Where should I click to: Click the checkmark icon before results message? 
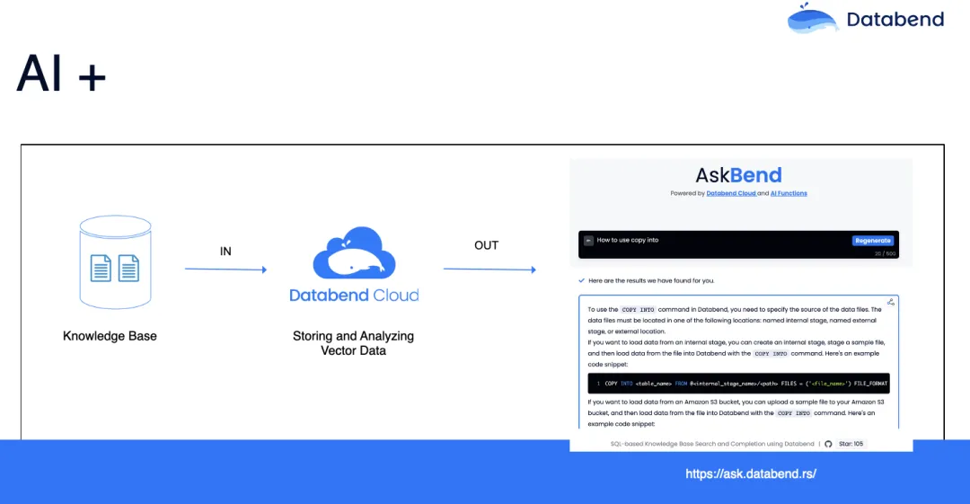pos(581,280)
